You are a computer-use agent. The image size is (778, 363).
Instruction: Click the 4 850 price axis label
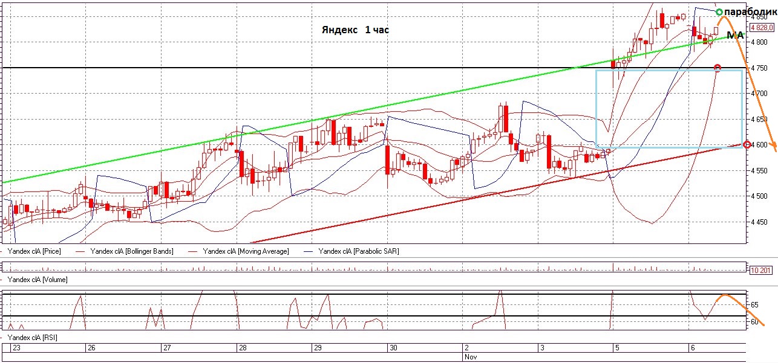(759, 17)
